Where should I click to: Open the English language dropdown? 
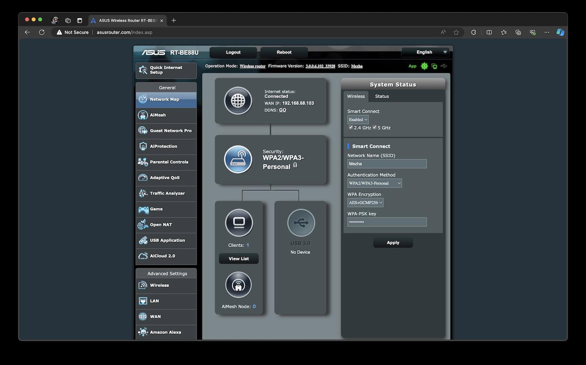426,52
